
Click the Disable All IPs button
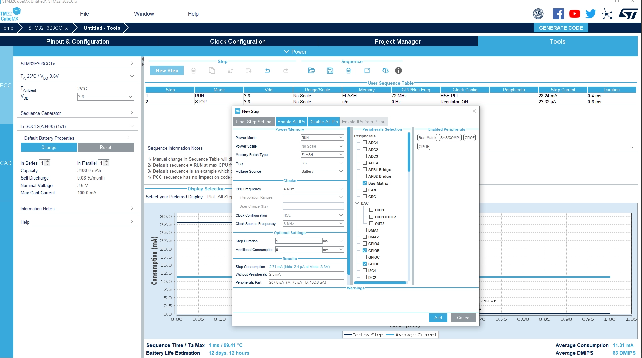[324, 122]
